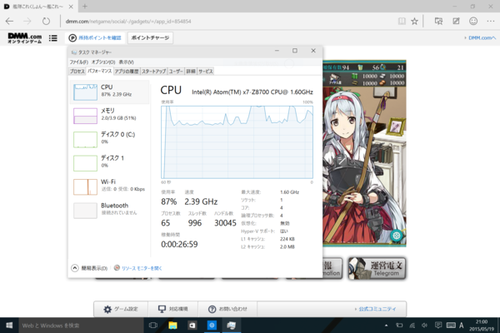This screenshot has height=333, width=500.
Task: Select Memory in performance sidebar
Action: 109,116
